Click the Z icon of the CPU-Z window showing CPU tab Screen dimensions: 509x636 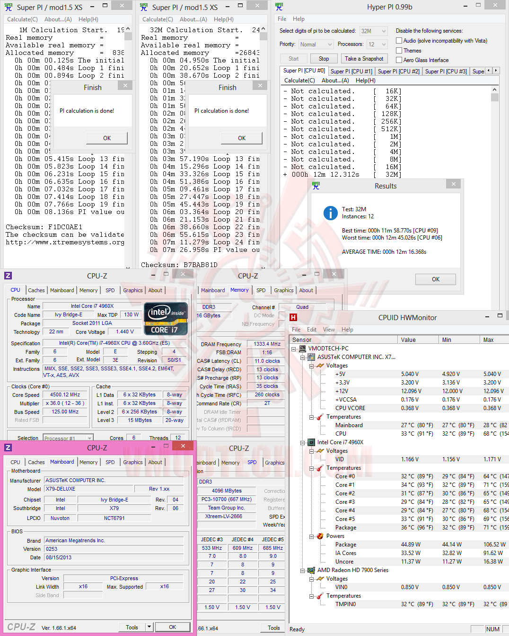tap(8, 276)
